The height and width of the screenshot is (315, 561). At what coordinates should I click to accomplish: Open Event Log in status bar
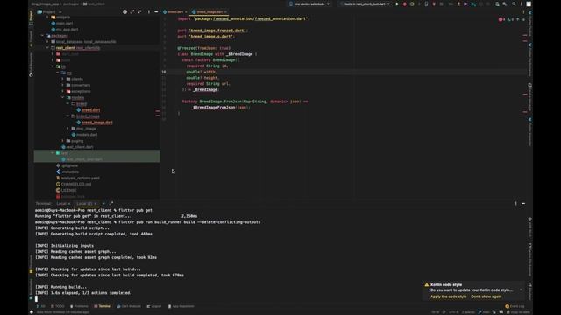515,306
